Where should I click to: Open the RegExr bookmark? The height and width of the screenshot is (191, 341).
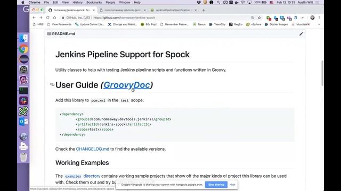tap(236, 24)
